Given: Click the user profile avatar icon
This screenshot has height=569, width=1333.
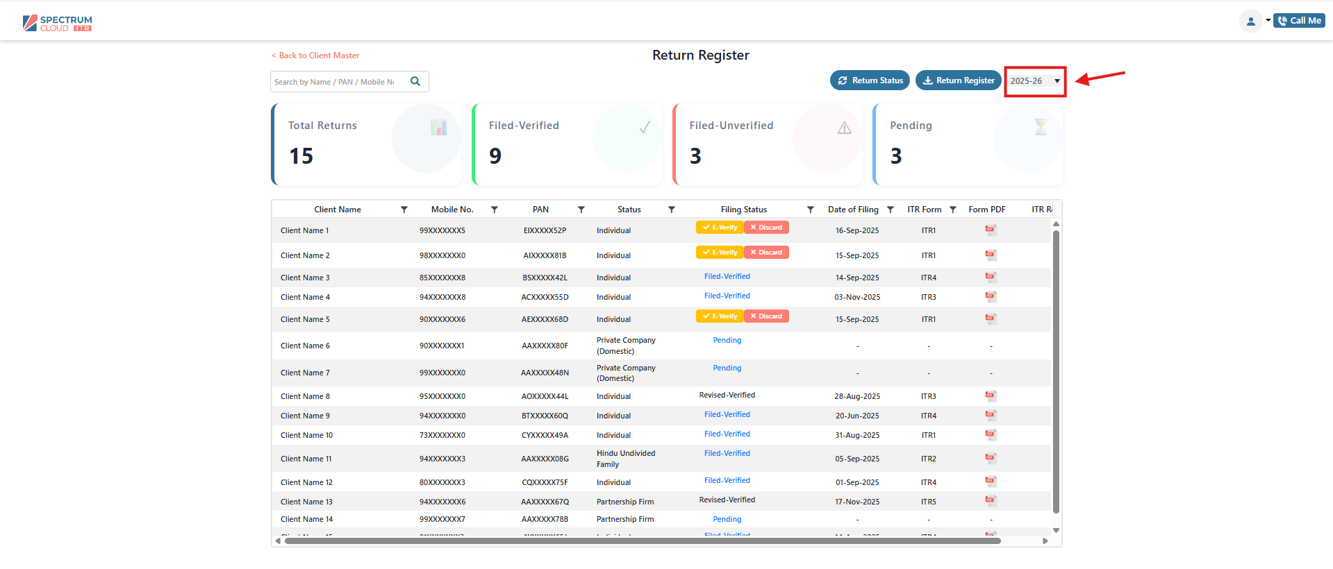Looking at the screenshot, I should pyautogui.click(x=1250, y=21).
